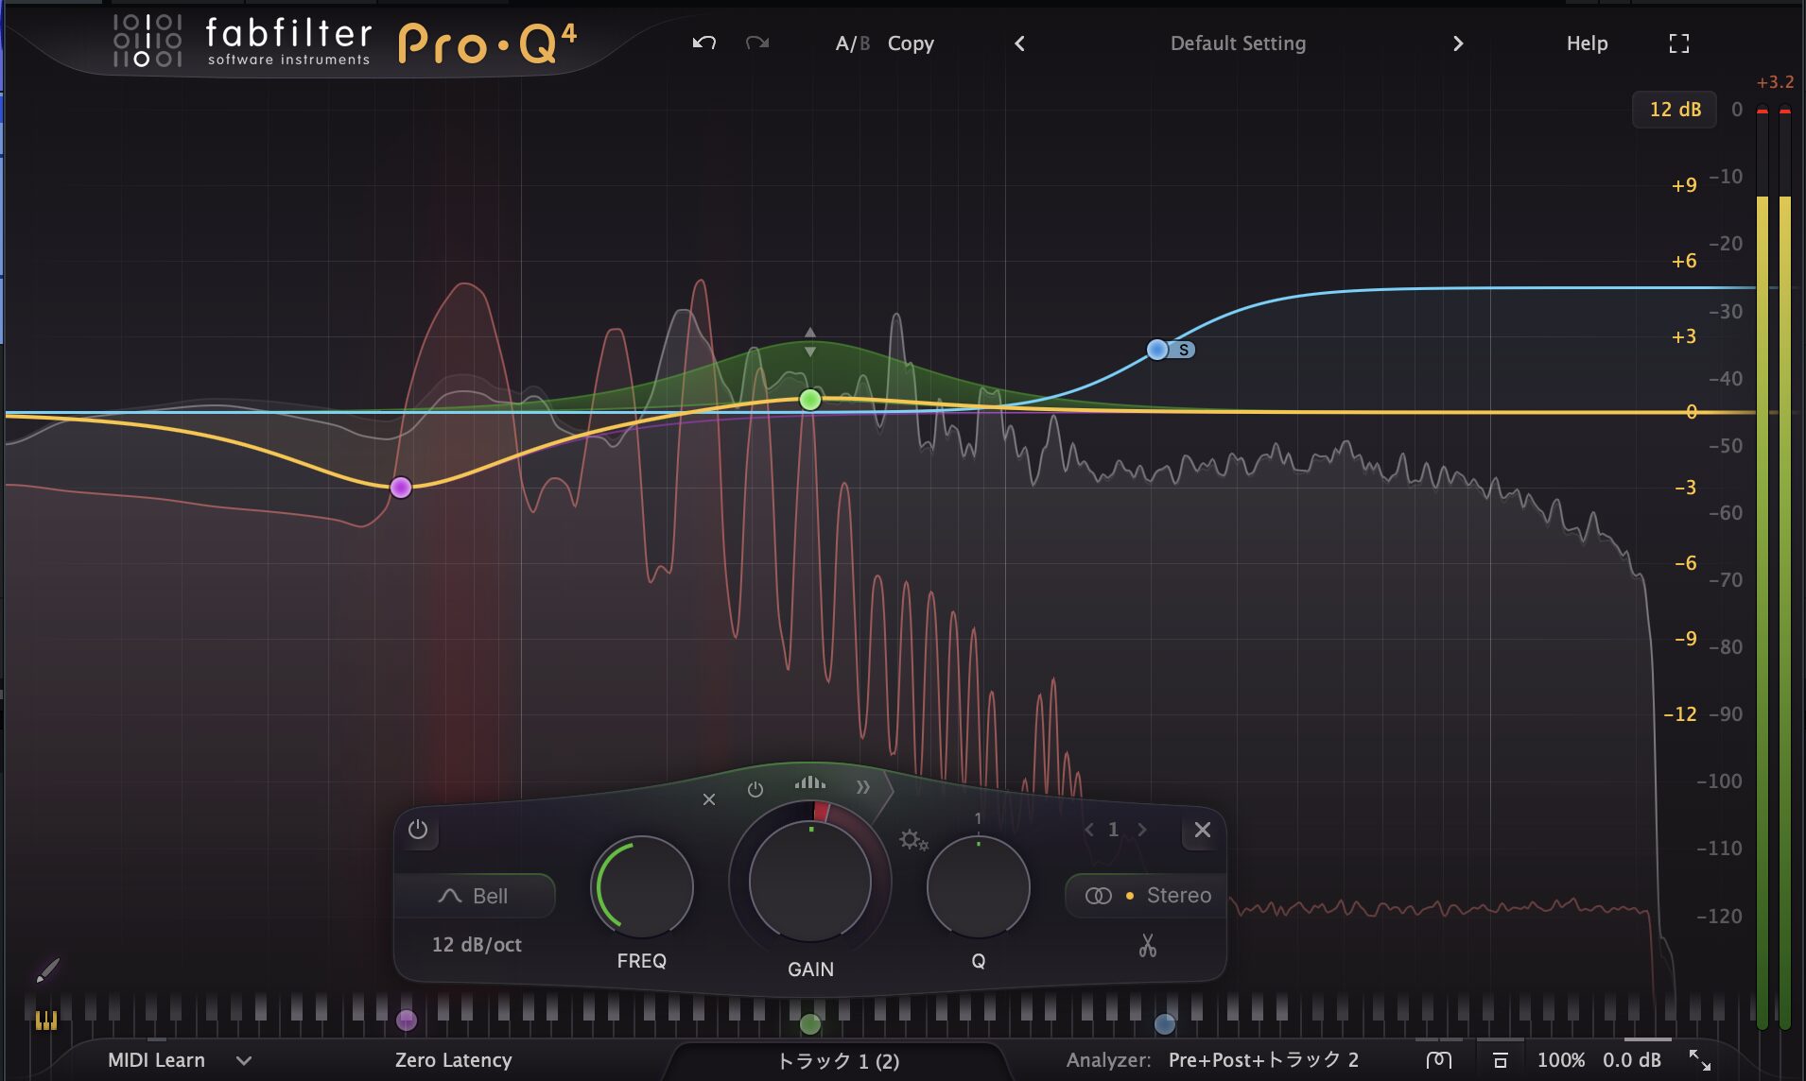Open the Default Setting preset menu
Viewport: 1806px width, 1081px height.
[1238, 43]
